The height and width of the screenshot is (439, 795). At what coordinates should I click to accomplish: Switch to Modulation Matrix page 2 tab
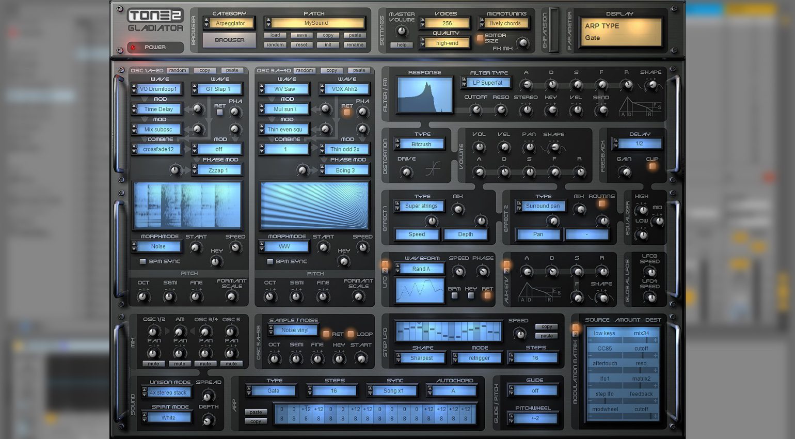(575, 334)
